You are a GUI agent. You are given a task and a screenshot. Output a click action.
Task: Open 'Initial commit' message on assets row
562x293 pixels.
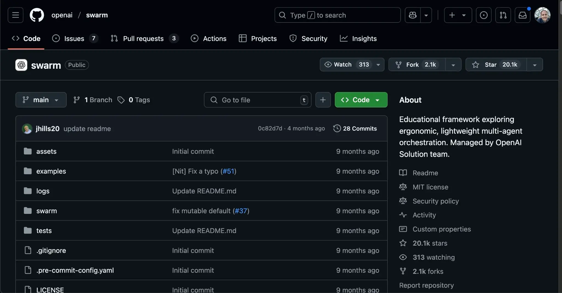coord(193,151)
